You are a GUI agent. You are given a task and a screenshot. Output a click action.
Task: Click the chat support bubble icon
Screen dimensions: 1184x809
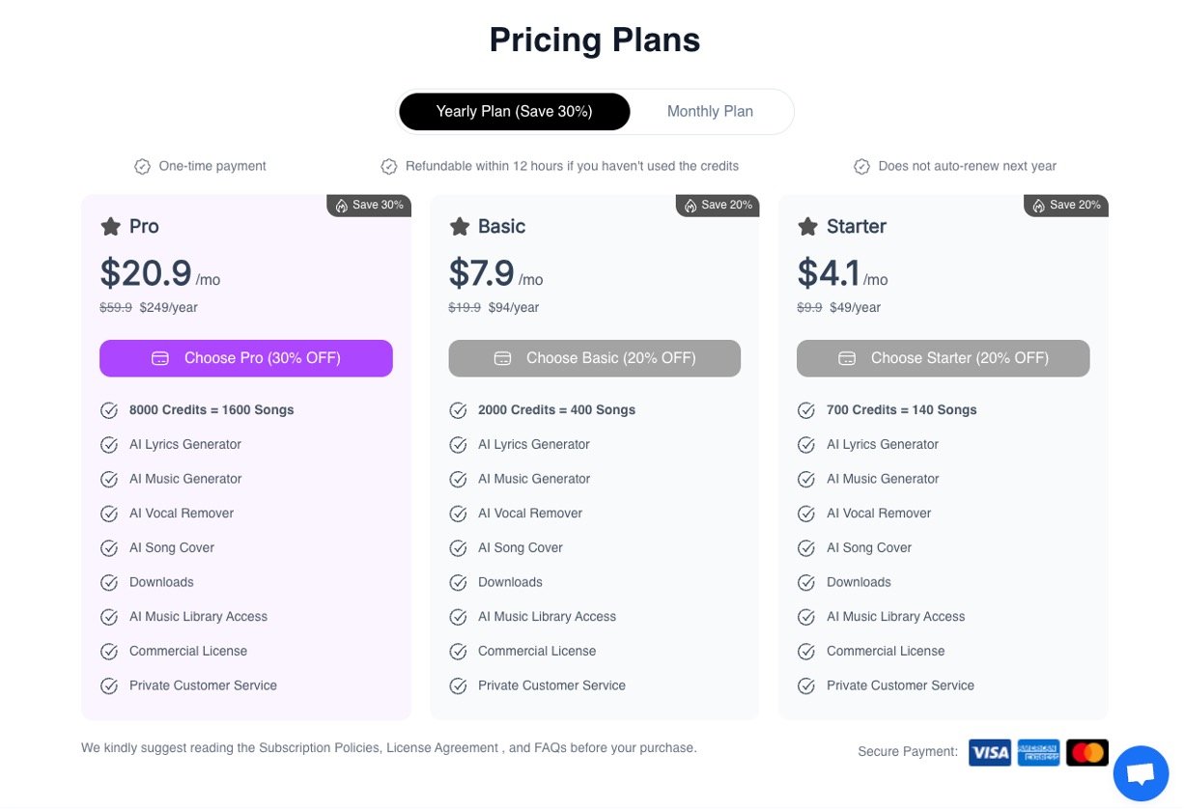point(1141,773)
